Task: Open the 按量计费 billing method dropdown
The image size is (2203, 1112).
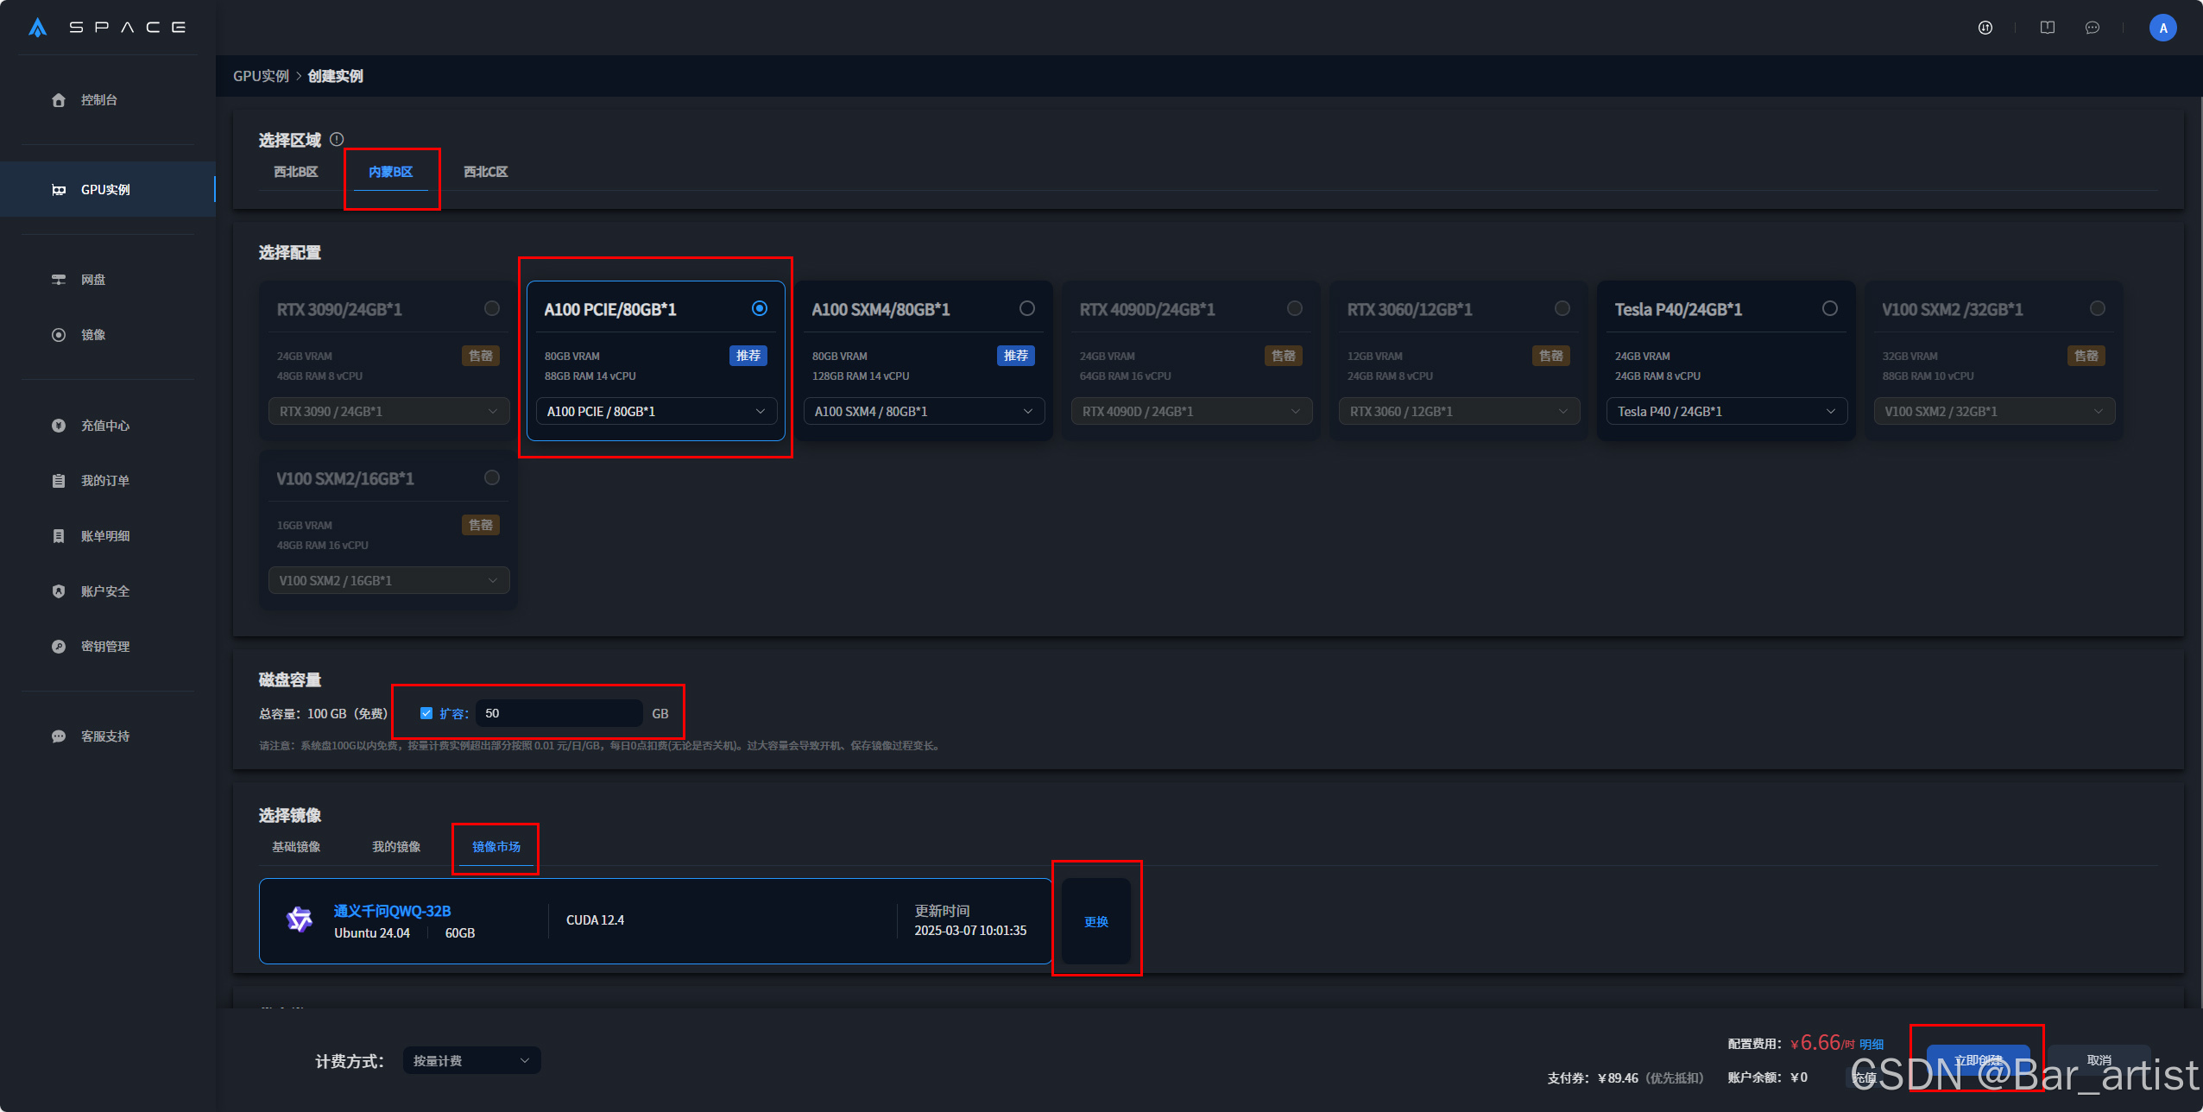Action: pos(471,1060)
